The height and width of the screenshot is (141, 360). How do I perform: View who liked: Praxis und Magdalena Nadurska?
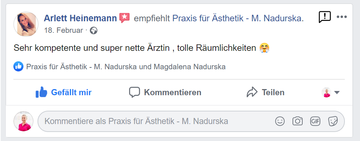126,67
